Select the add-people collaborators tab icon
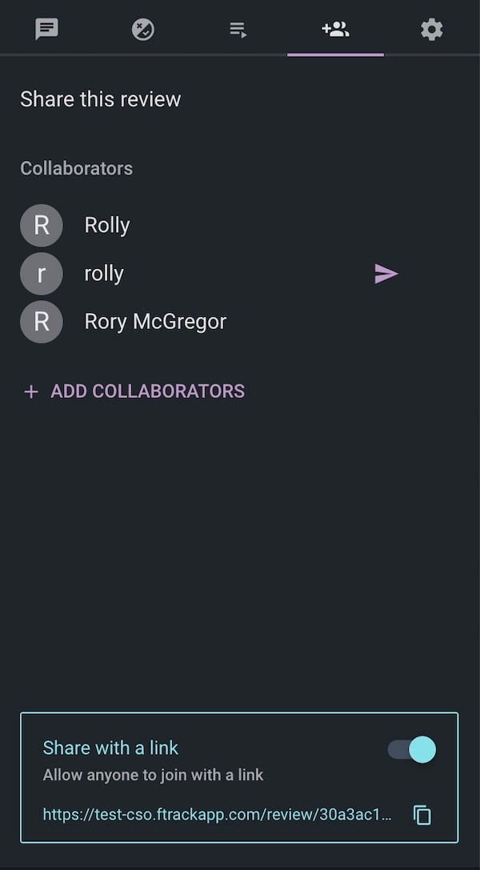Image resolution: width=480 pixels, height=870 pixels. (335, 30)
